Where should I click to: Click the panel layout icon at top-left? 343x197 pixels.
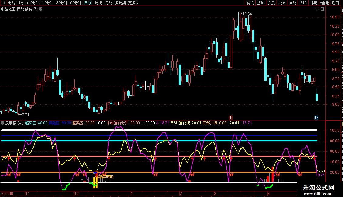3,3
